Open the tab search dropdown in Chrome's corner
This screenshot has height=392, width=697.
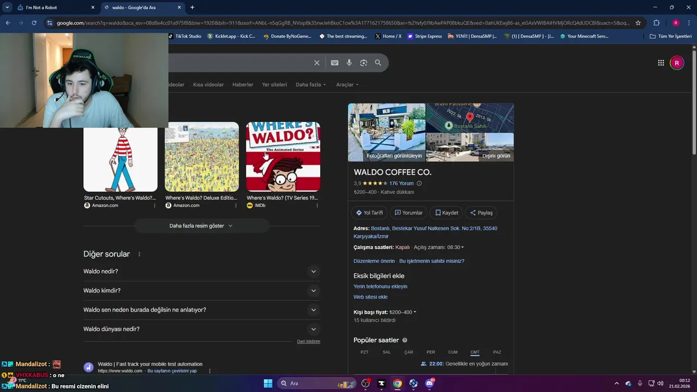[7, 8]
